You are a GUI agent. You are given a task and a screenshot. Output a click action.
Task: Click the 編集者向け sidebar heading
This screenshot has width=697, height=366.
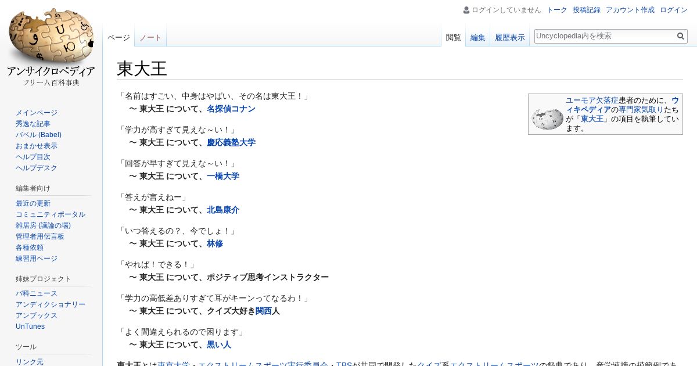click(x=33, y=188)
